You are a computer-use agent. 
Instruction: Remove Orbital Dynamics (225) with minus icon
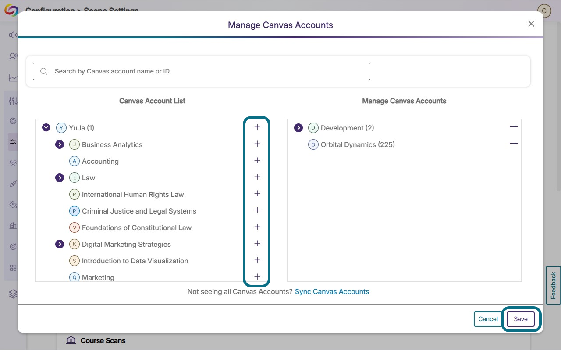click(x=514, y=143)
